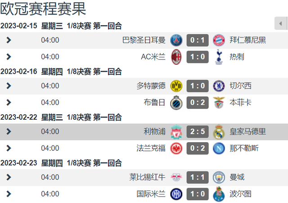Expand the 国际米兰 vs 波尔图 row chevron

pyautogui.click(x=9, y=194)
